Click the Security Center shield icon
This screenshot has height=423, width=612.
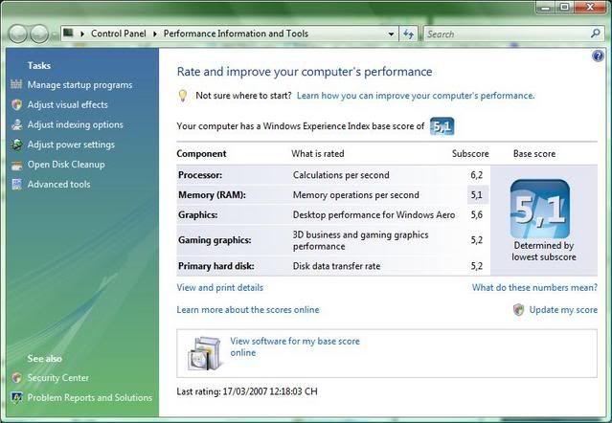pos(16,377)
